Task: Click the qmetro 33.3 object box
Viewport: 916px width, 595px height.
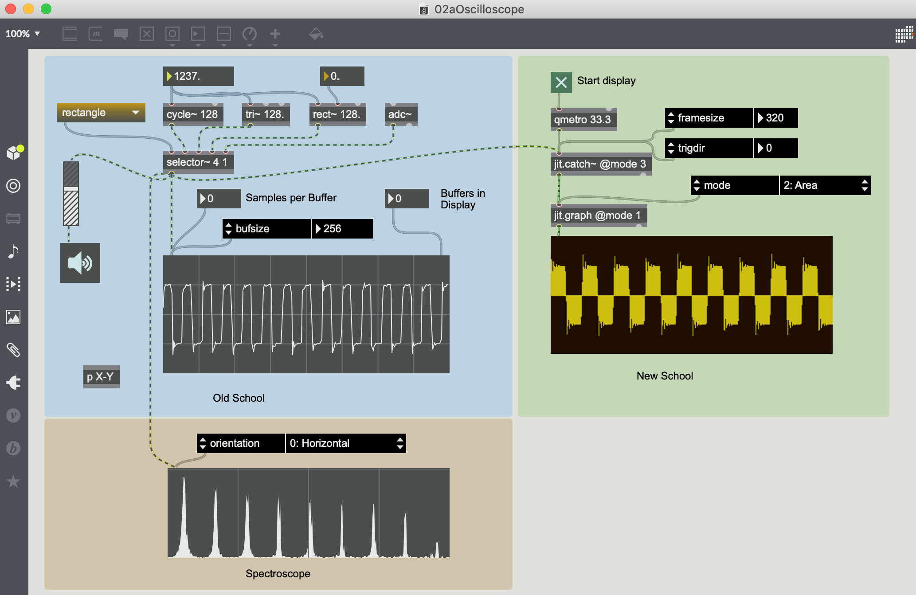Action: pos(583,120)
